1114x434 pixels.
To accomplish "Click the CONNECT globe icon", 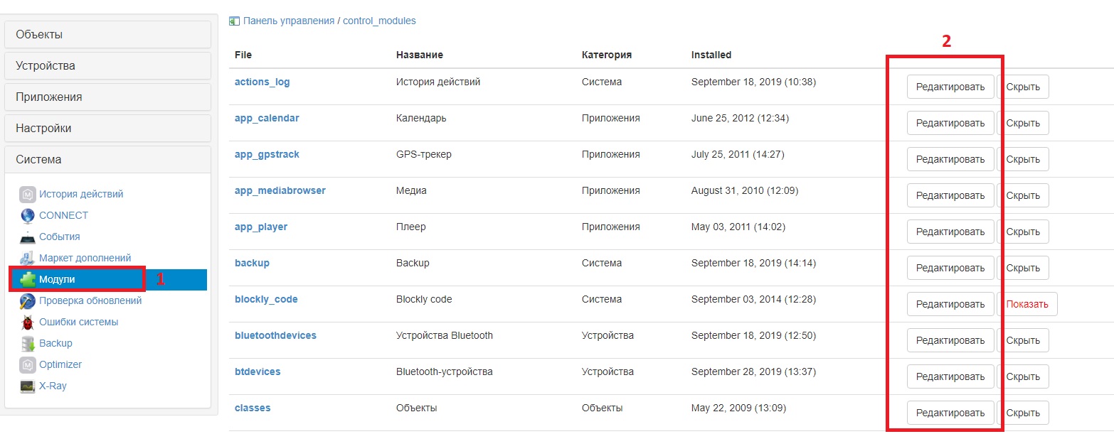I will coord(28,215).
